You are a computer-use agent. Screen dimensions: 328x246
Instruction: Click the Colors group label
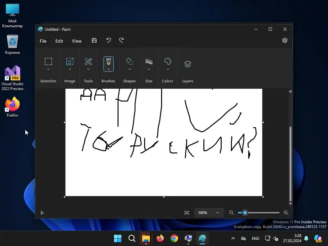pos(168,81)
